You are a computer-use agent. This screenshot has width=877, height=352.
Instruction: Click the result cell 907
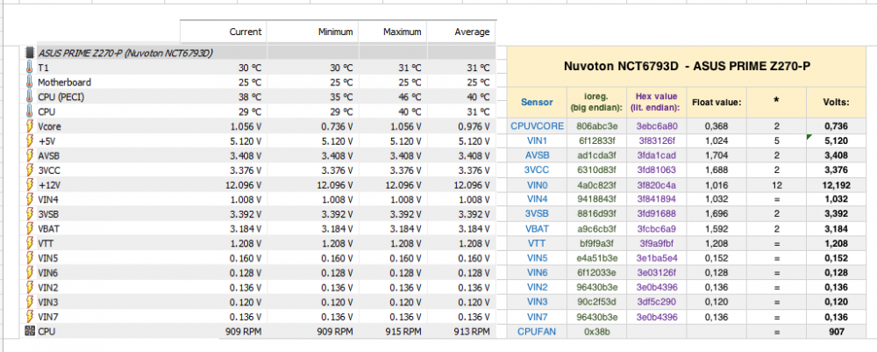pos(837,331)
